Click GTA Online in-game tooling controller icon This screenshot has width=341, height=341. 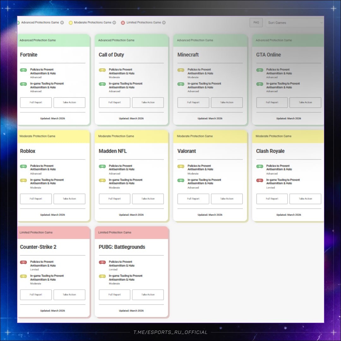tap(260, 84)
